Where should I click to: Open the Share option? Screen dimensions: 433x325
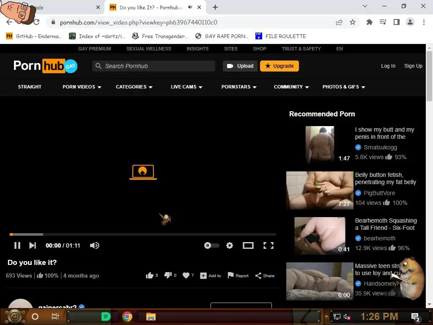265,275
